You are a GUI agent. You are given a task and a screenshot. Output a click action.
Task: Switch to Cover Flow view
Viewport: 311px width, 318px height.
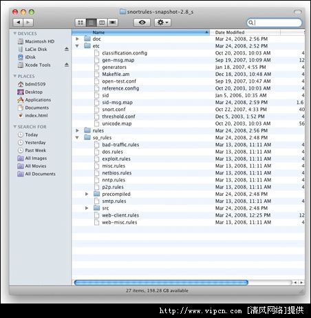[x=112, y=23]
